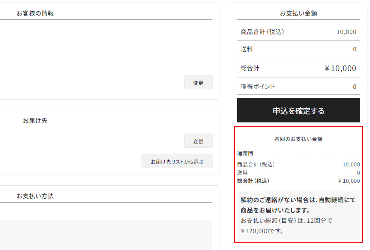
Task: Click the お支払い金額 panel title
Action: (298, 13)
